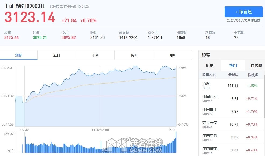This screenshot has width=265, height=156.
Task: Switch to 月K monthly chart tab
Action: click(172, 55)
